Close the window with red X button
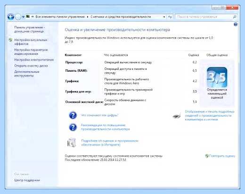 point(232,8)
